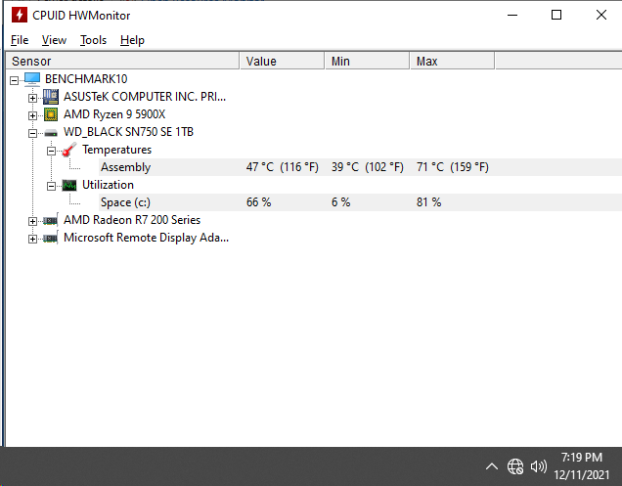The height and width of the screenshot is (486, 622).
Task: Open the Tools menu
Action: point(93,40)
